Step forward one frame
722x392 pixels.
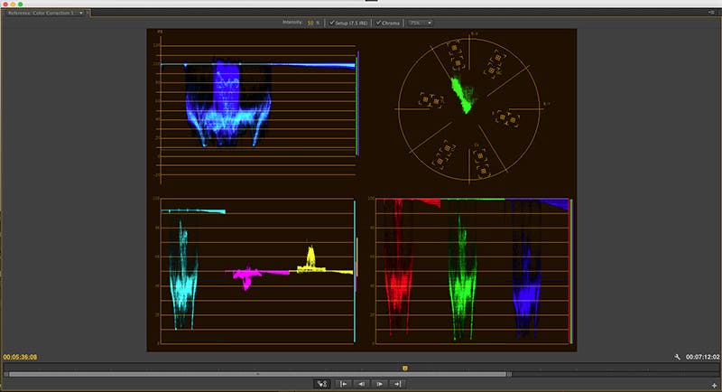379,384
